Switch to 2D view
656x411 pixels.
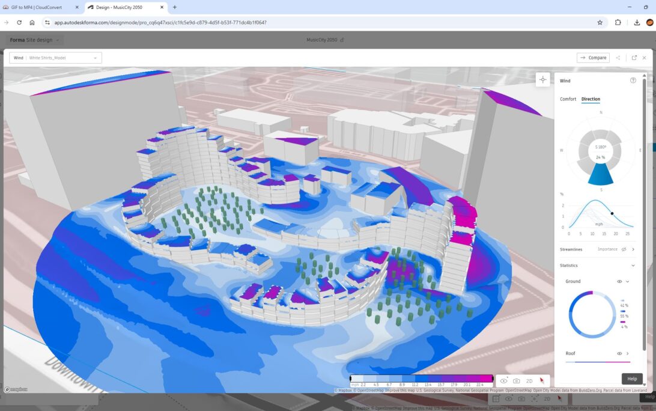[529, 381]
